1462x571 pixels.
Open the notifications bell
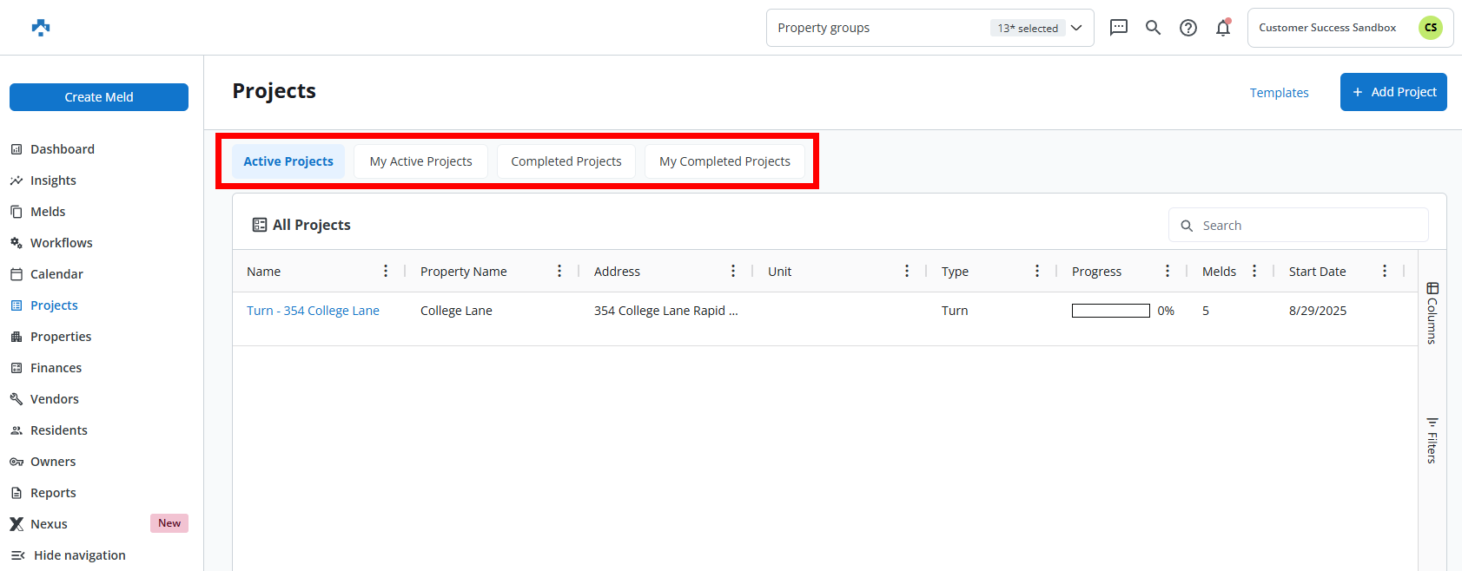(x=1223, y=28)
